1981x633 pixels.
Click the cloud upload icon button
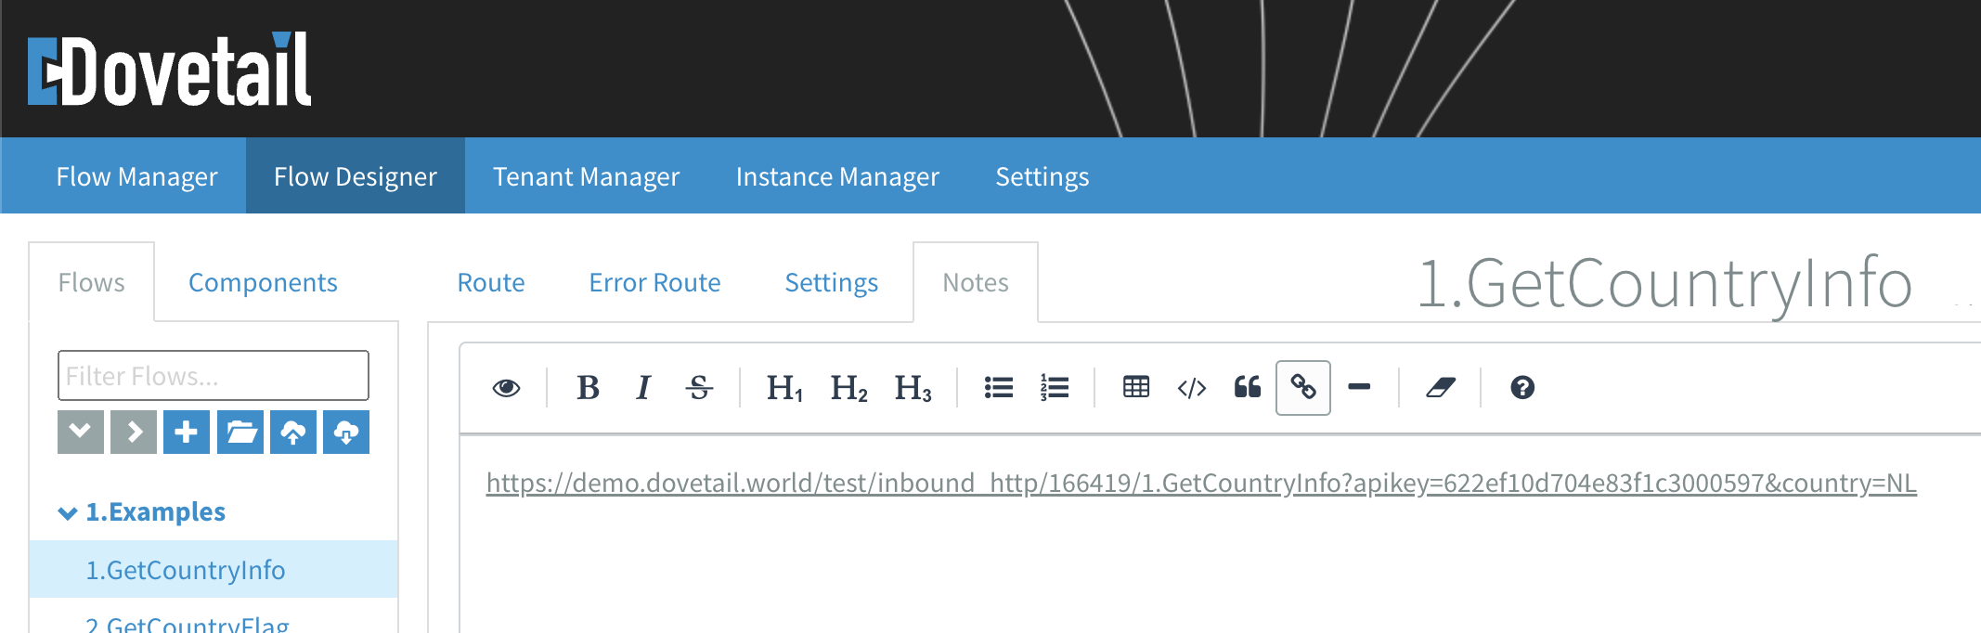(x=293, y=432)
